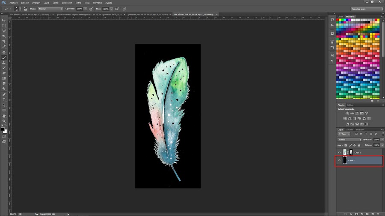This screenshot has width=385, height=216.
Task: Click the trash icon in Capas panel
Action: (x=378, y=213)
